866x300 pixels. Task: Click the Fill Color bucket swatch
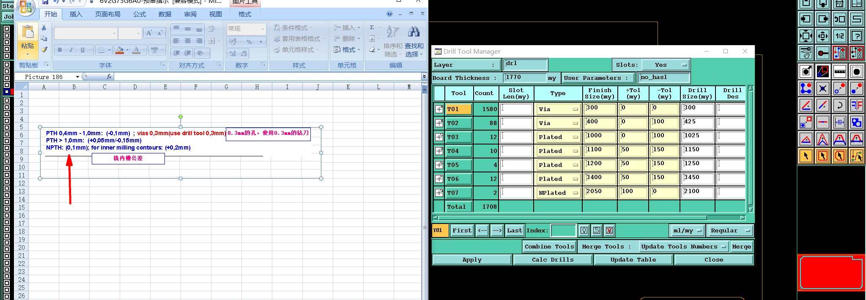tap(120, 50)
